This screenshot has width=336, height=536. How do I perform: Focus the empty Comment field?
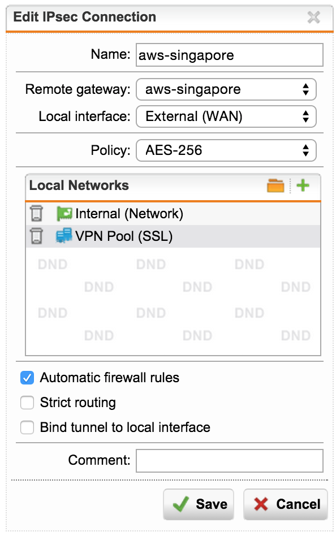click(230, 460)
